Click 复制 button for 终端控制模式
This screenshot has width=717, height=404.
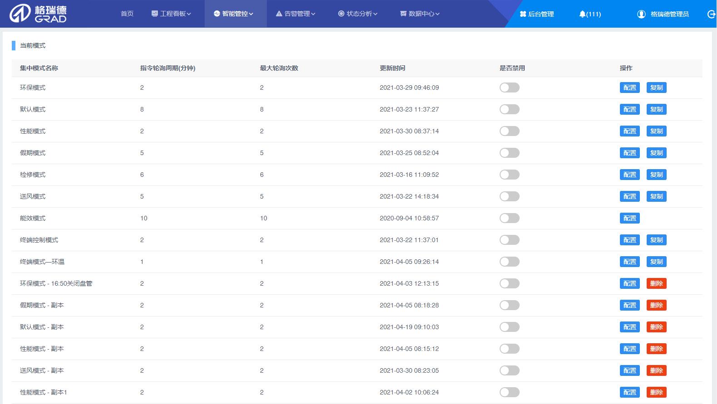click(656, 240)
